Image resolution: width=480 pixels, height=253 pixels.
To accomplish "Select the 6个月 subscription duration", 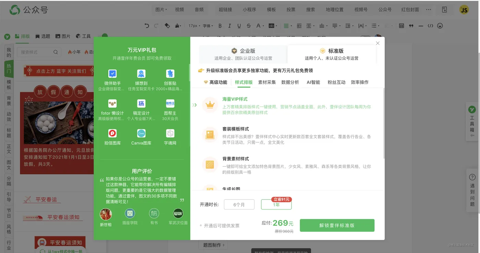I will pos(239,205).
